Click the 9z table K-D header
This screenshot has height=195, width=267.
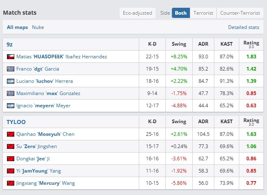[x=152, y=44]
